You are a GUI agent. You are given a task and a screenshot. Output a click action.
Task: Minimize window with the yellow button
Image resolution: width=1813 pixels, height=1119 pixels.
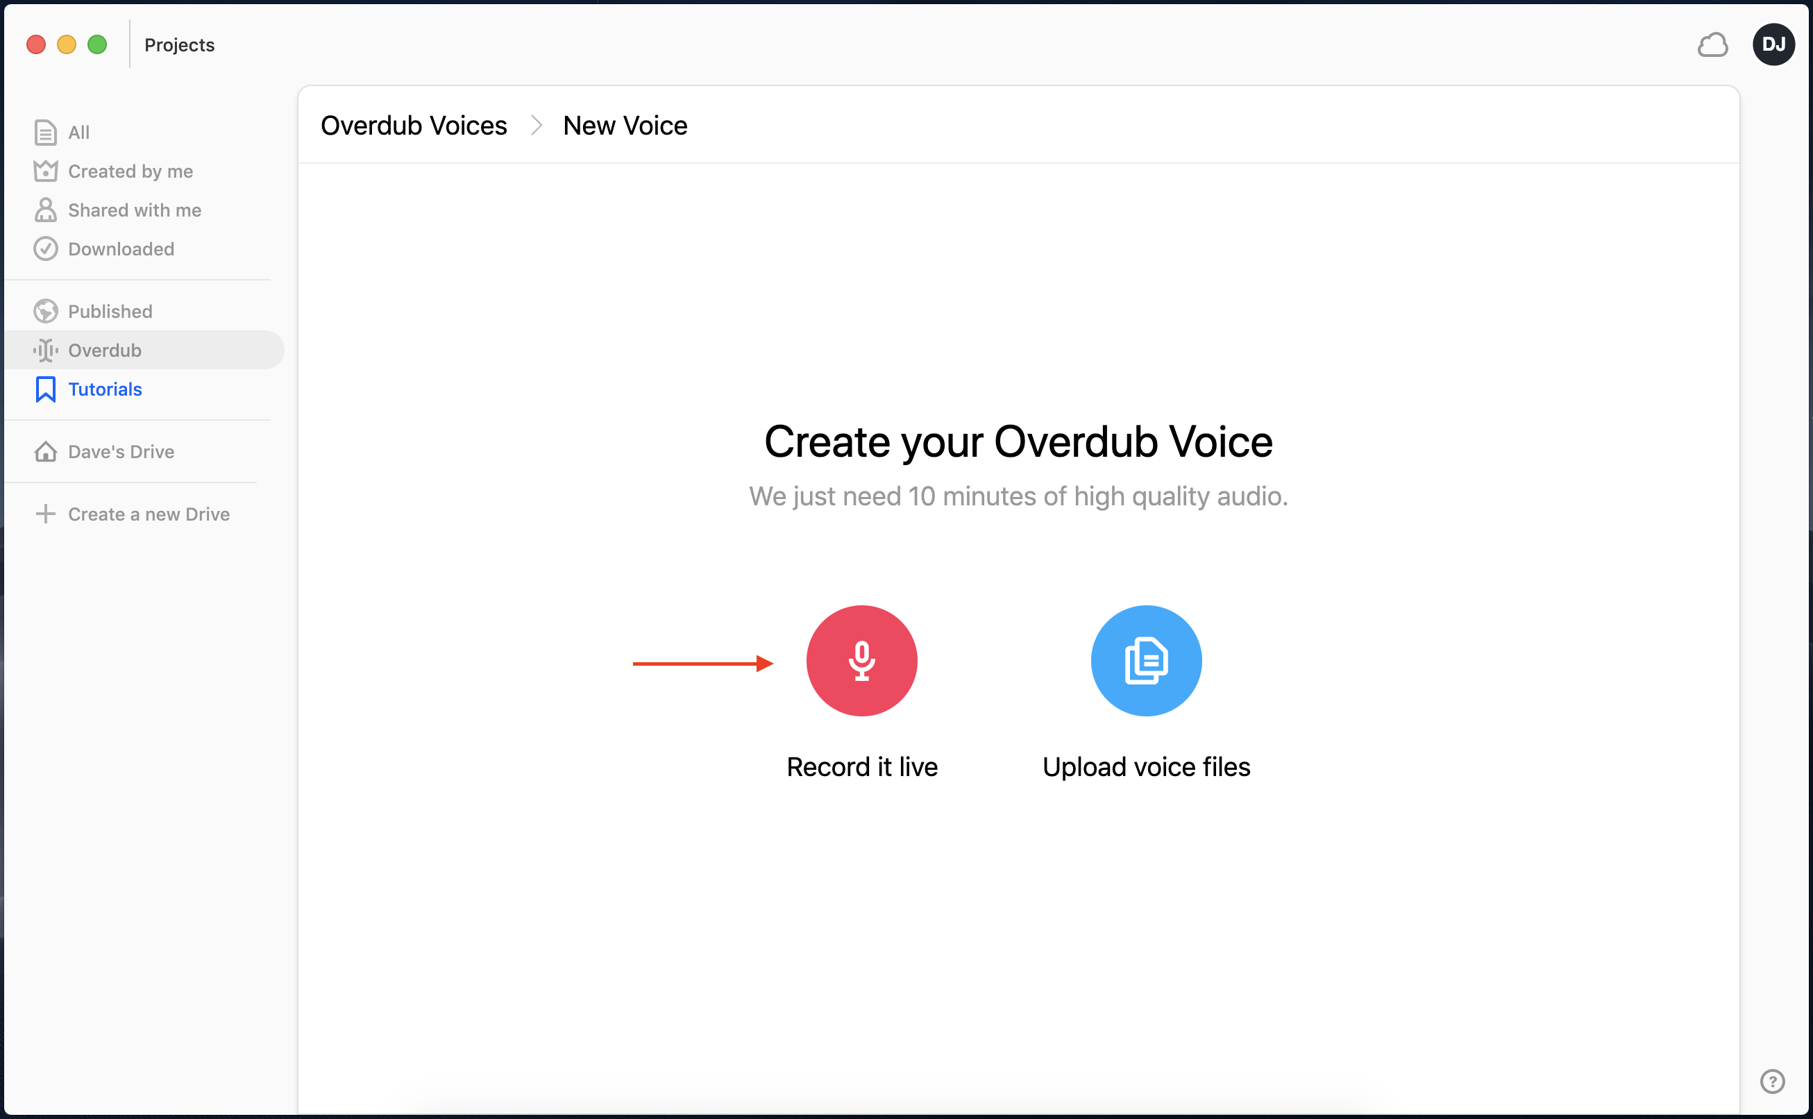point(67,44)
